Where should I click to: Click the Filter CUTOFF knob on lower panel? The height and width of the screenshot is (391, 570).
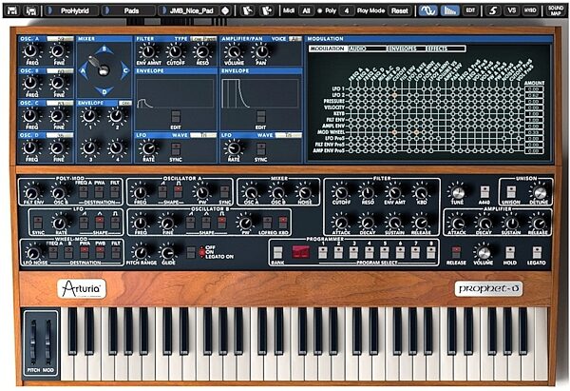click(341, 192)
